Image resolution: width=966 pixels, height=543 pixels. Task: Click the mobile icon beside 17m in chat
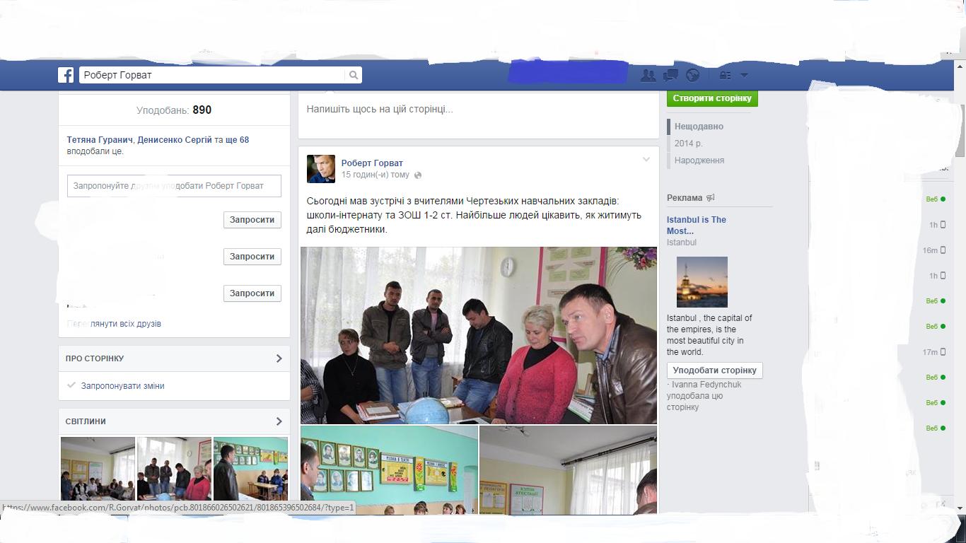click(x=943, y=352)
